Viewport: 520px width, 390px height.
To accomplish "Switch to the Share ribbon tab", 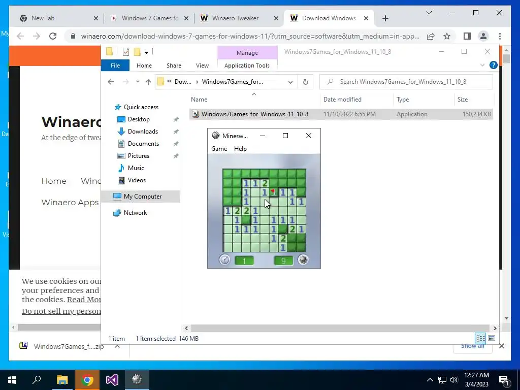I will pyautogui.click(x=174, y=66).
